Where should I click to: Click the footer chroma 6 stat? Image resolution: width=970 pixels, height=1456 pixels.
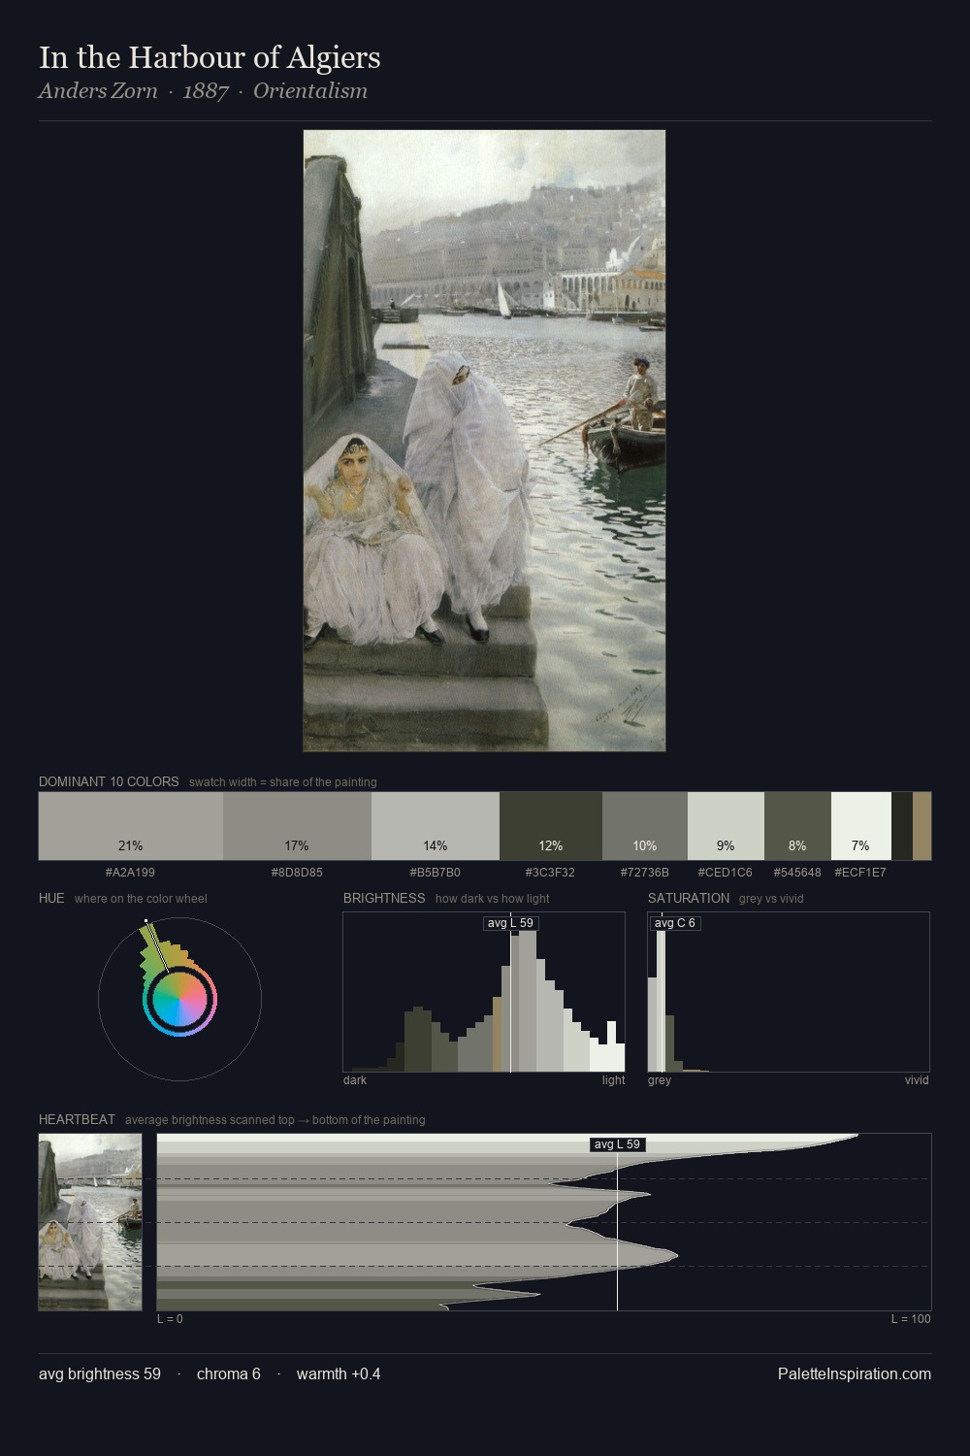229,1374
